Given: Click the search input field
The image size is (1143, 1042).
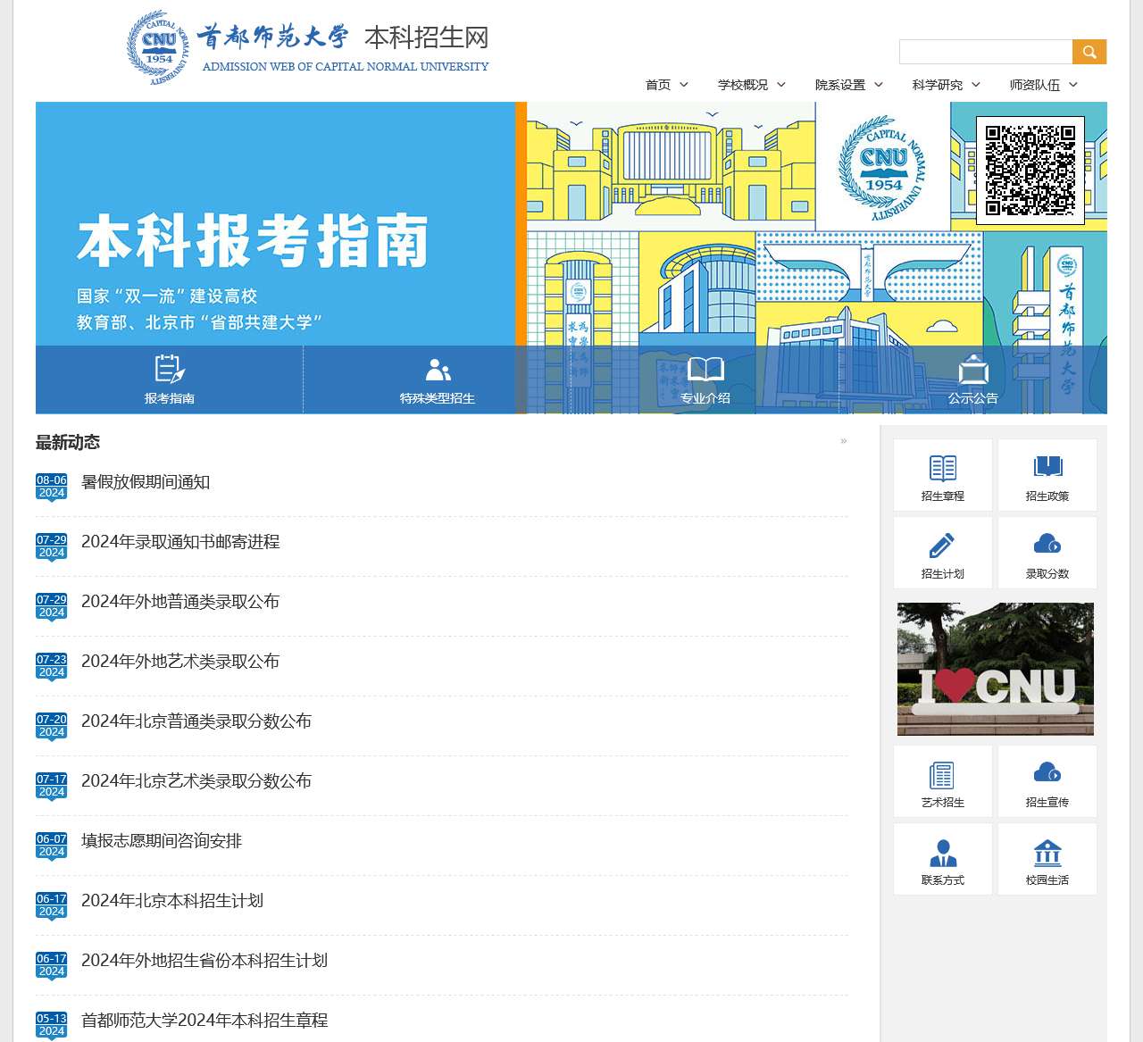Looking at the screenshot, I should [986, 52].
